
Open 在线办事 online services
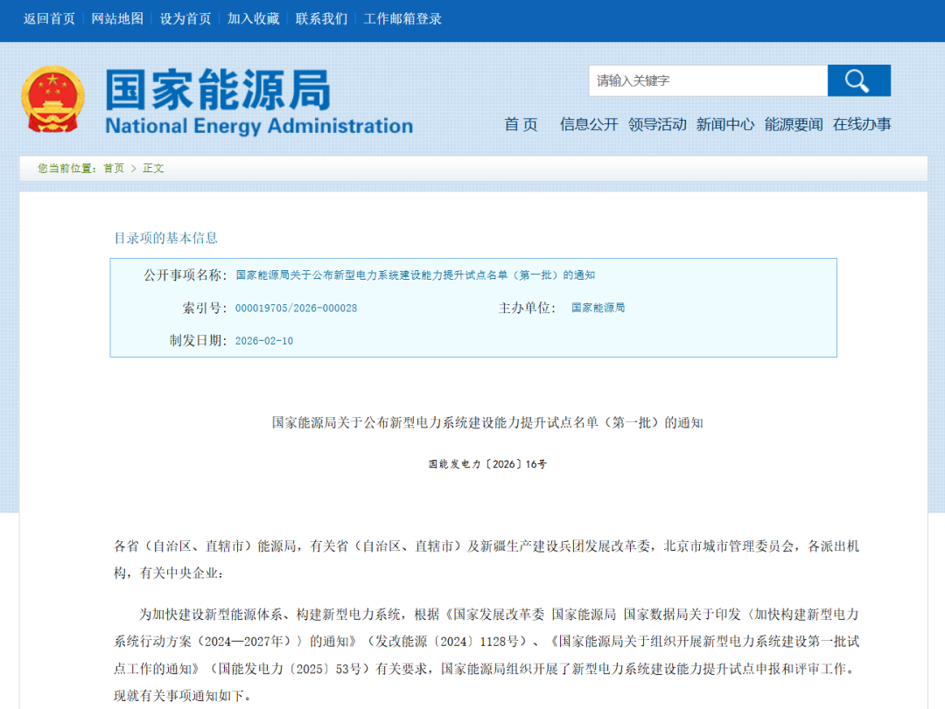click(862, 124)
